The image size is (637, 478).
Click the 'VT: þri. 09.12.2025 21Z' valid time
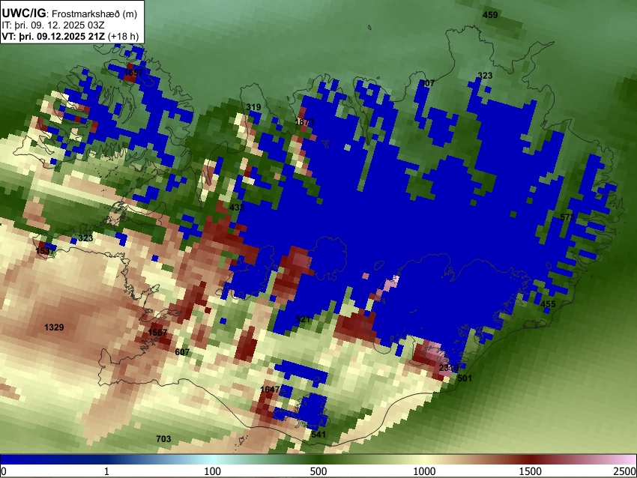tap(53, 36)
